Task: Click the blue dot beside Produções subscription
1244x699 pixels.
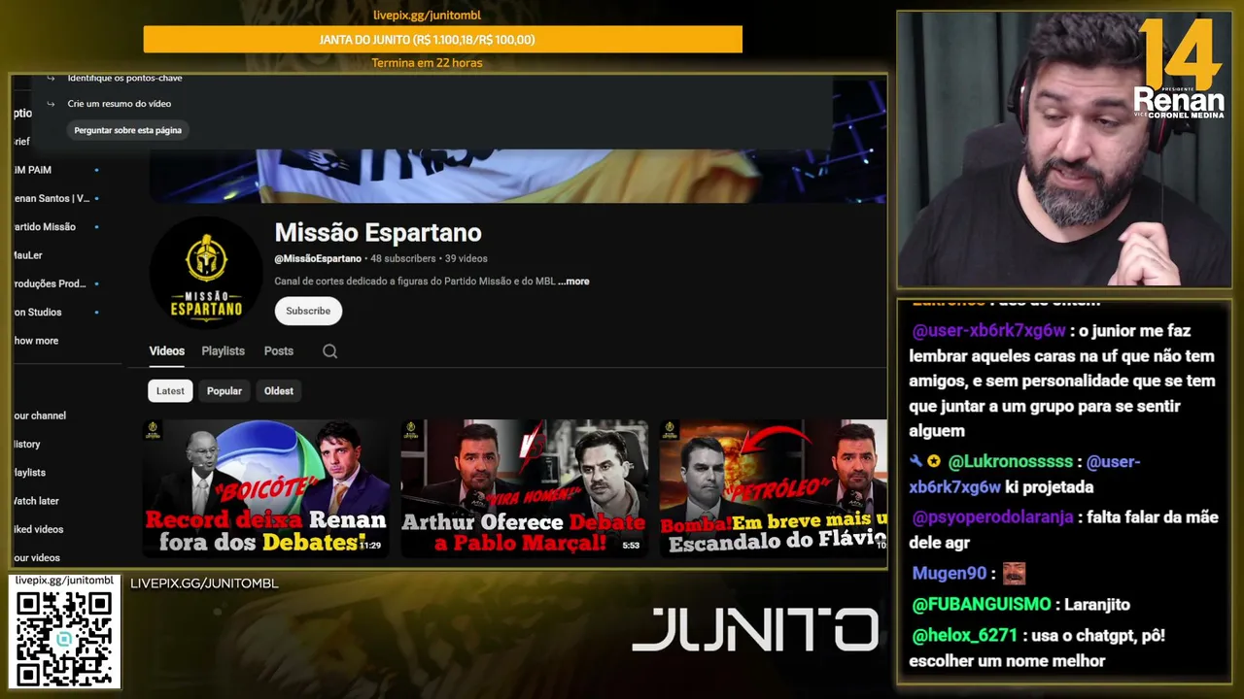Action: click(x=96, y=283)
